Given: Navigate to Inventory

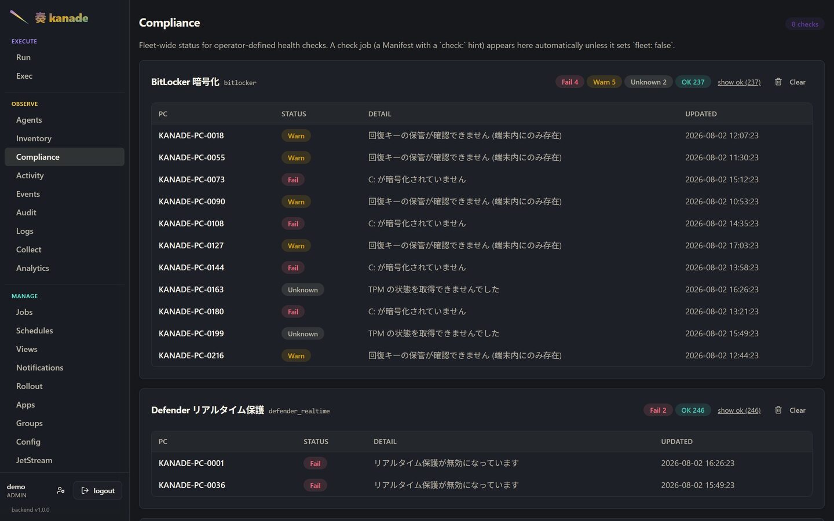Looking at the screenshot, I should (64, 138).
